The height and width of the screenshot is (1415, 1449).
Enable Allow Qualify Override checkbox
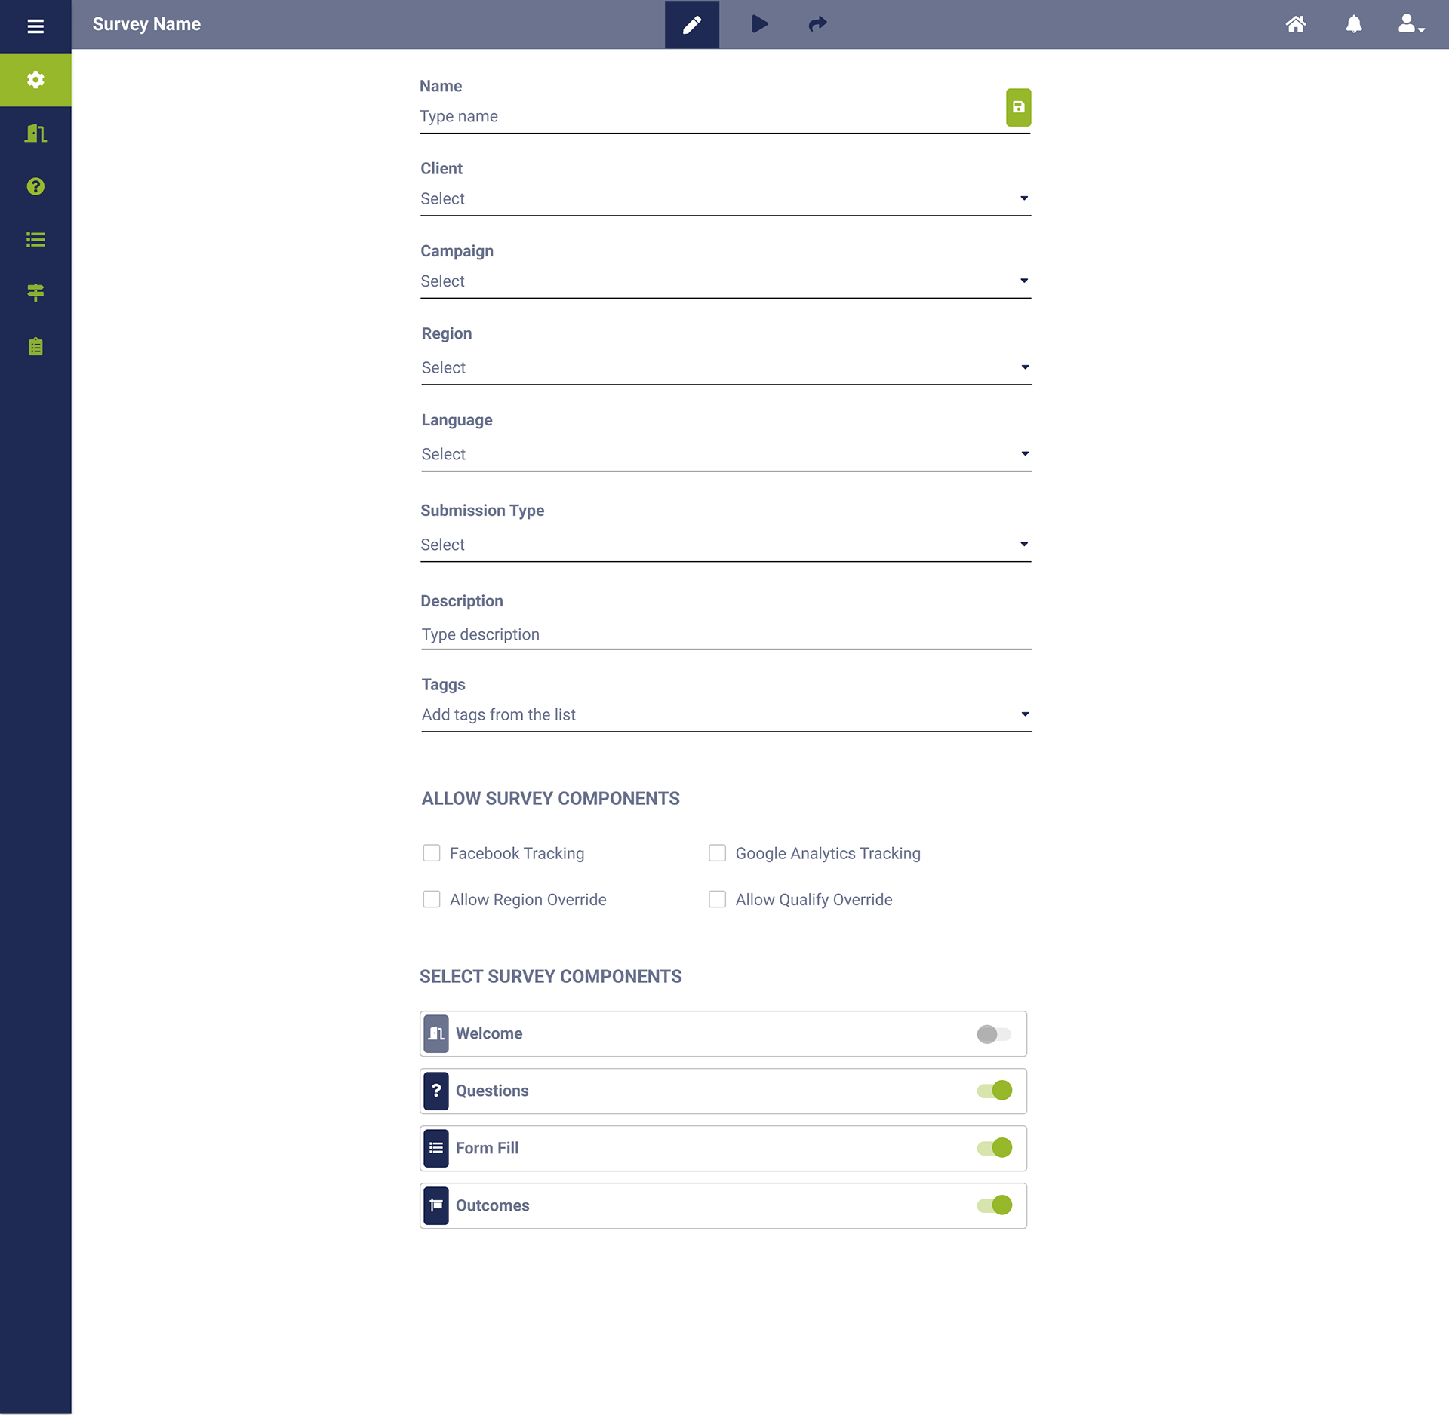click(x=717, y=899)
